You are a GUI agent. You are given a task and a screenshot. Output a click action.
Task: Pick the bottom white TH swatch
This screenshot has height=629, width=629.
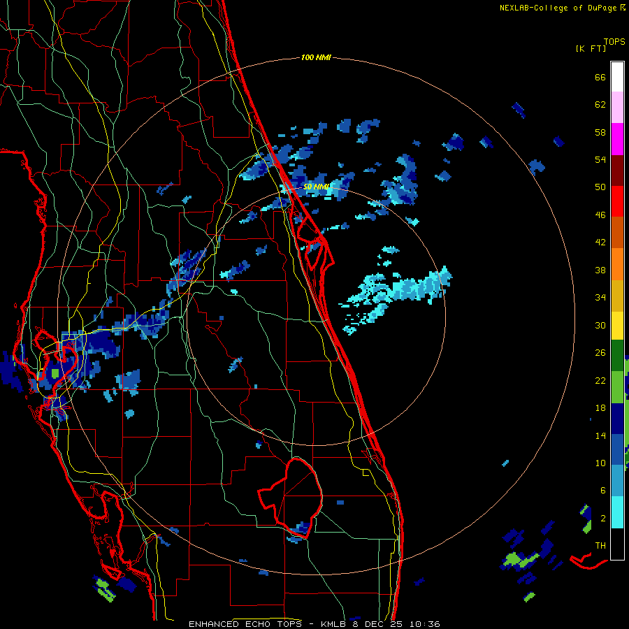tap(617, 544)
